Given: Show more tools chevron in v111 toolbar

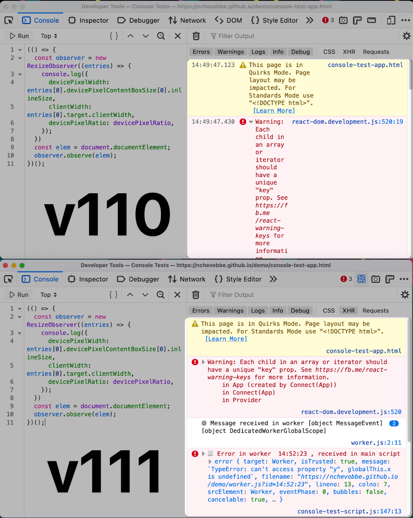Looking at the screenshot, I should tap(273, 279).
